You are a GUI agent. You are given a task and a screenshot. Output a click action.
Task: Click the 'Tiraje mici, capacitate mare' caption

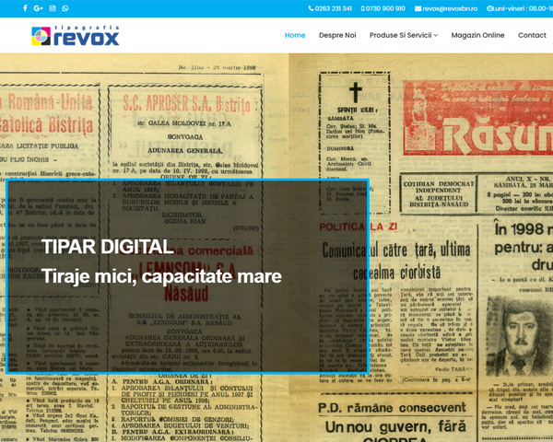(161, 275)
